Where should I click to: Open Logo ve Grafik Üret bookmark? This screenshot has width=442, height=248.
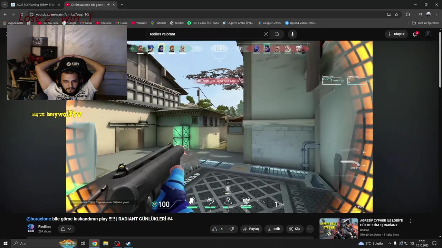238,23
